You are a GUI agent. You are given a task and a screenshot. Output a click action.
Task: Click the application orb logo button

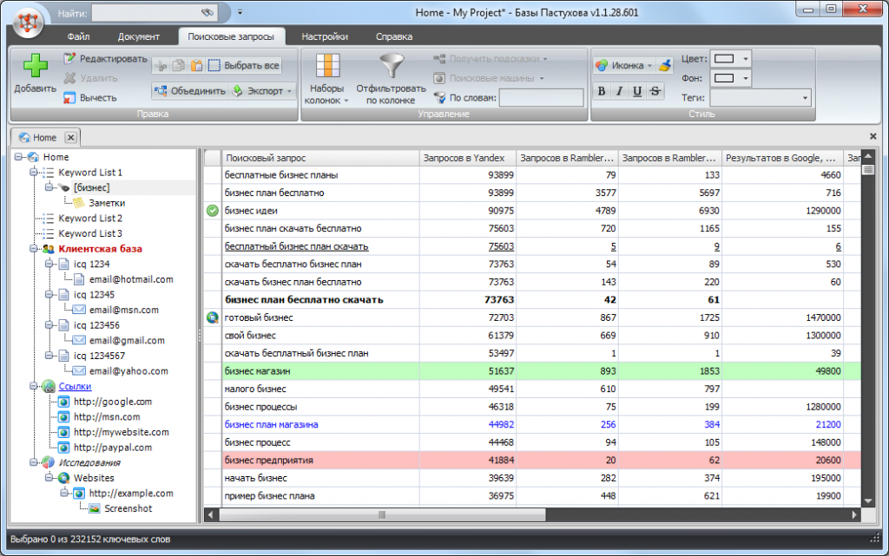point(27,22)
